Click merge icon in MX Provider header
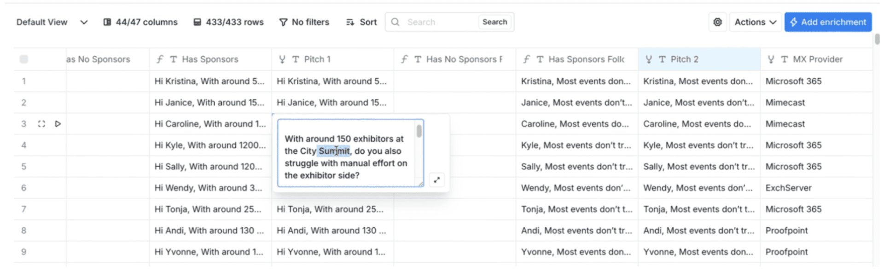 [x=771, y=59]
